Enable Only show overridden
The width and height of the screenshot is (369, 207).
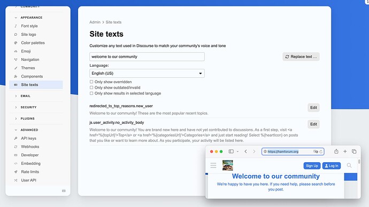tap(91, 82)
